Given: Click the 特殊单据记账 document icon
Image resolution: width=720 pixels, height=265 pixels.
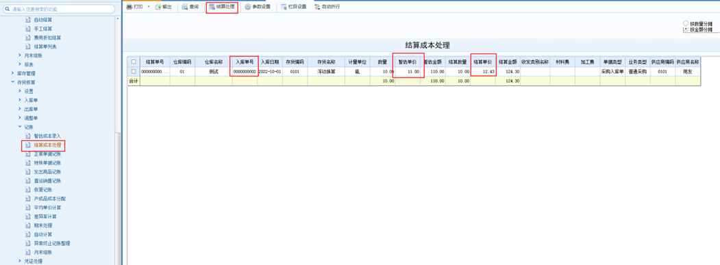Looking at the screenshot, I should point(28,163).
